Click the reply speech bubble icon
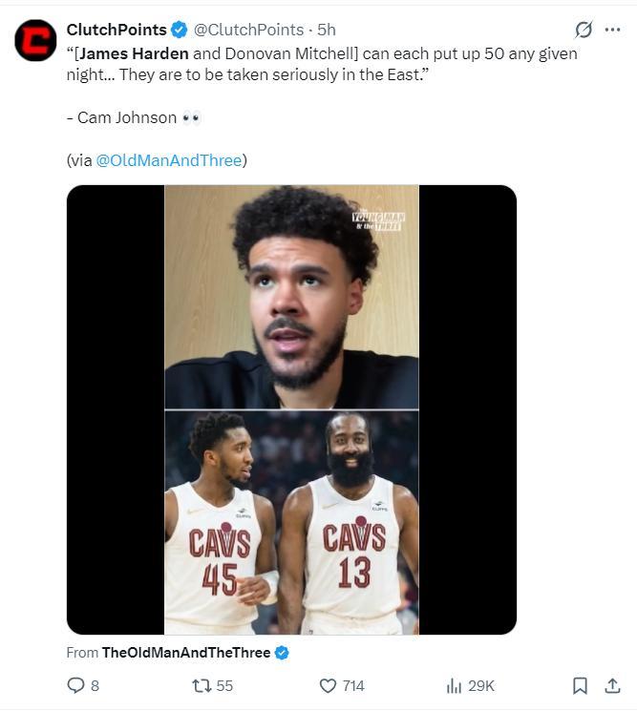This screenshot has height=711, width=637. point(76,685)
